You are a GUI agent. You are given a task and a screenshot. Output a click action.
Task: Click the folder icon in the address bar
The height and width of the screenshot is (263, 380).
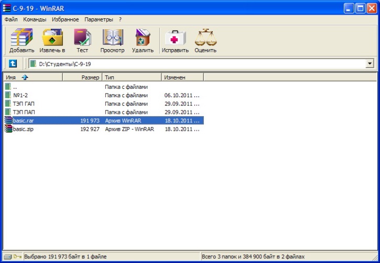[x=33, y=64]
